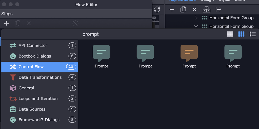The image size is (259, 129).
Task: Switch to large tile grid view
Action: (230, 34)
